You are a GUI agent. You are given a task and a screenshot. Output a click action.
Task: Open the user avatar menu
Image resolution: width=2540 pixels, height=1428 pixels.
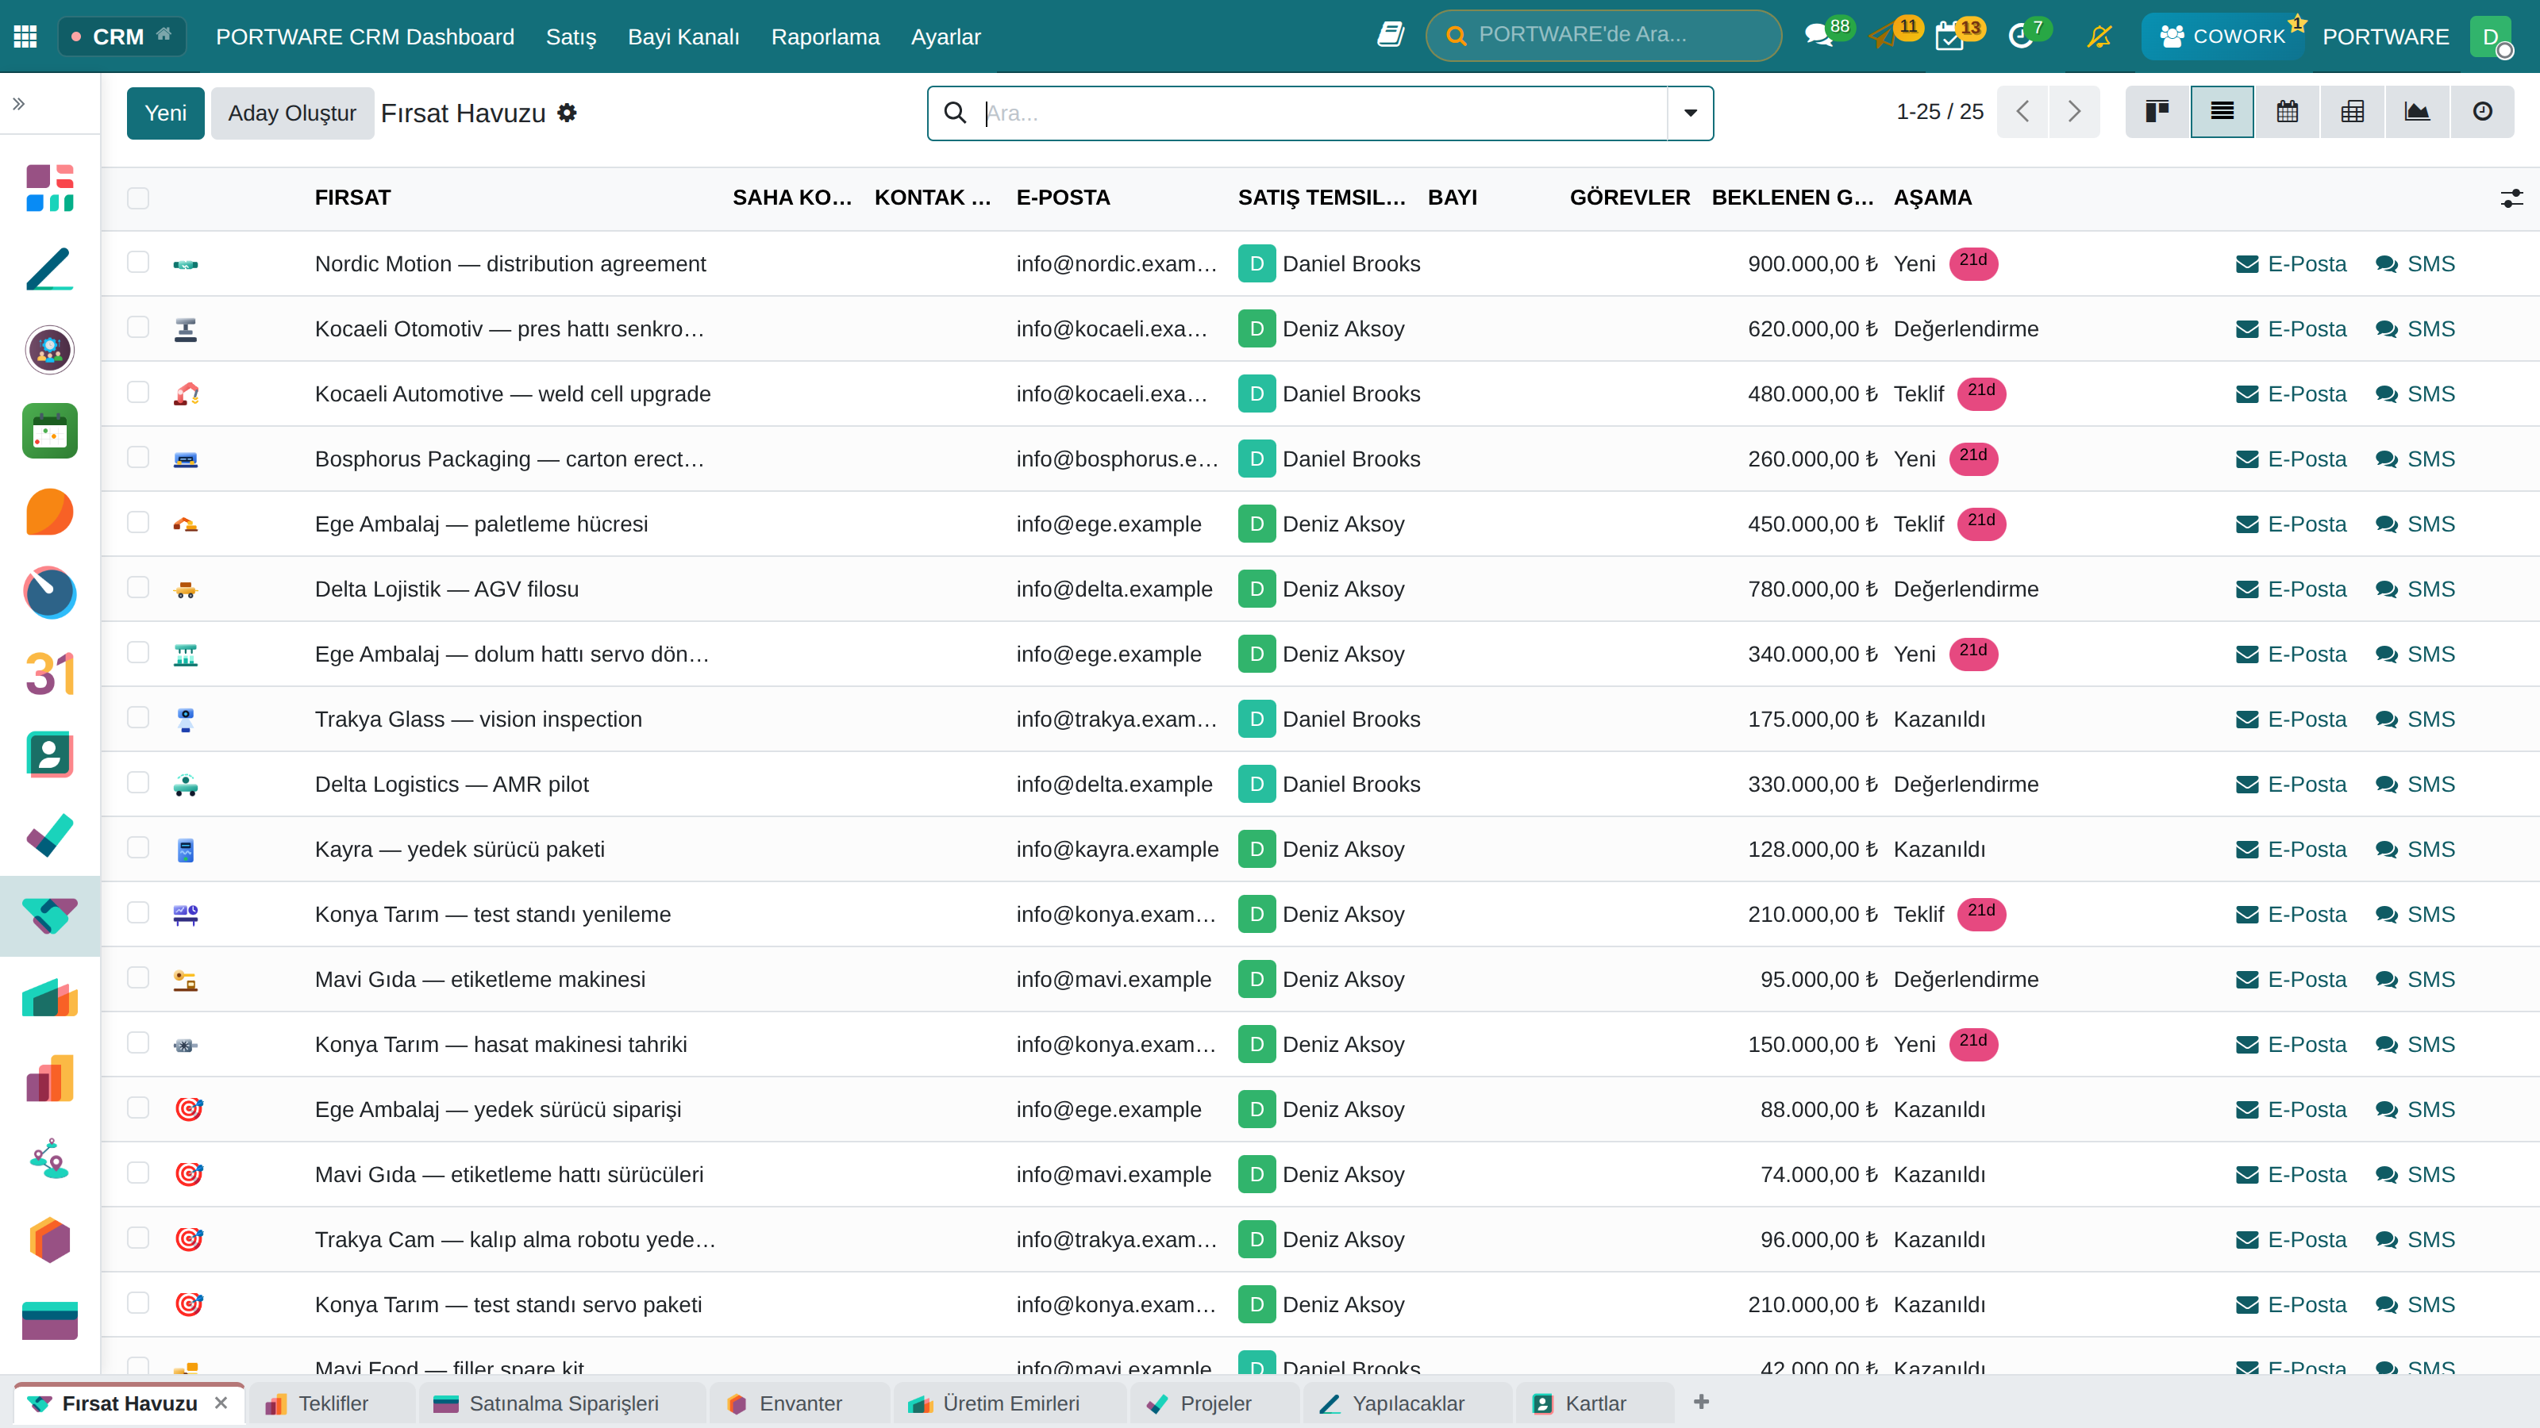click(2491, 36)
